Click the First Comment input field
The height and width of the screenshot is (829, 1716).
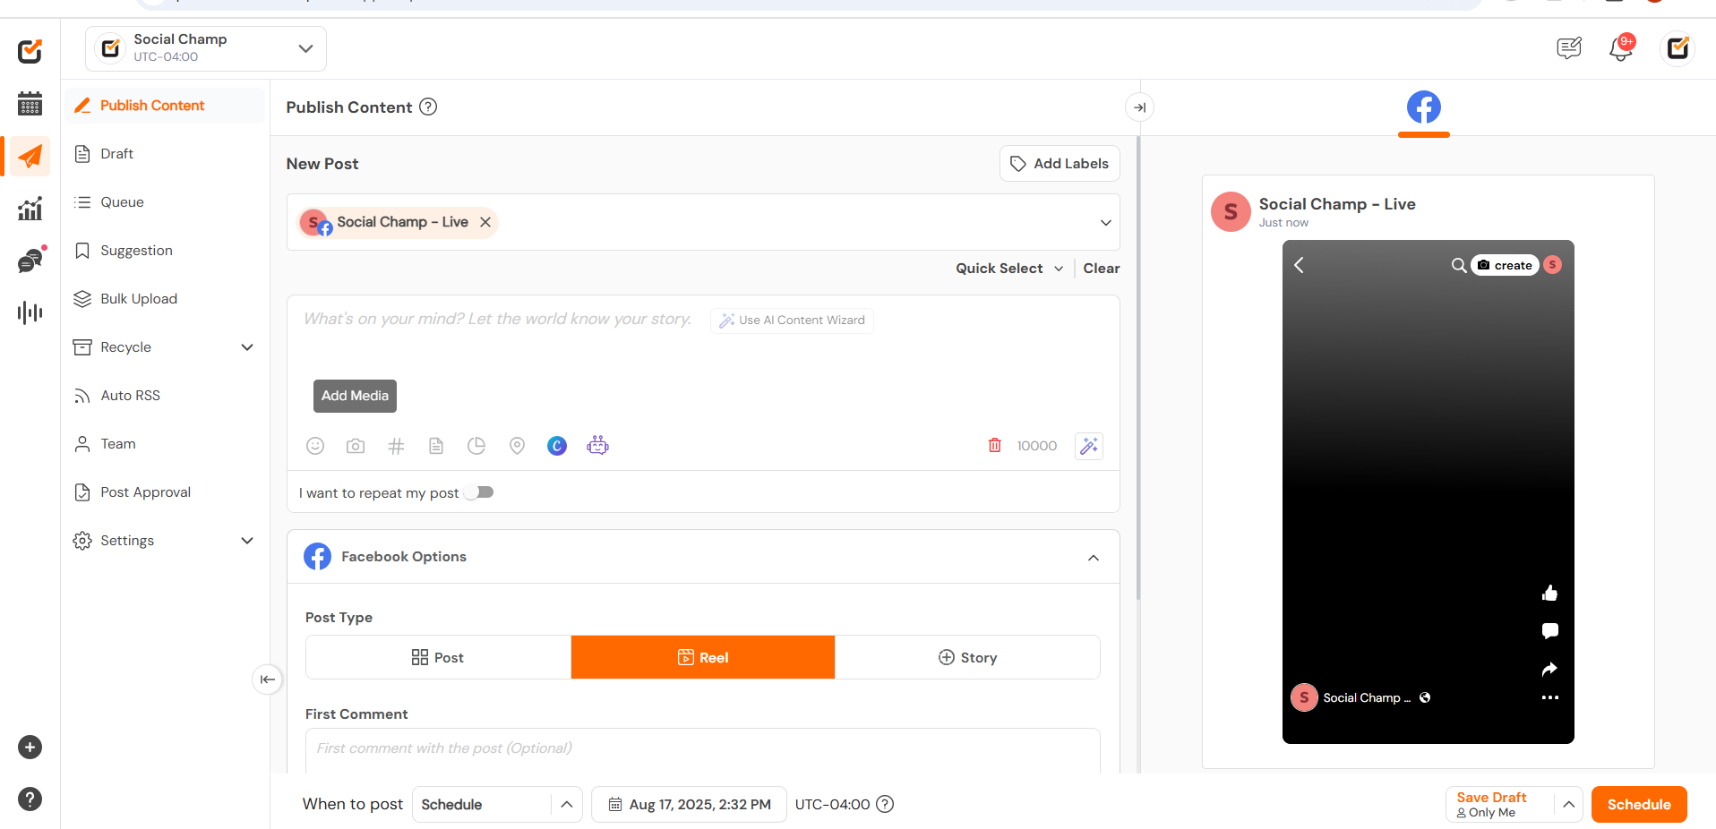(703, 749)
